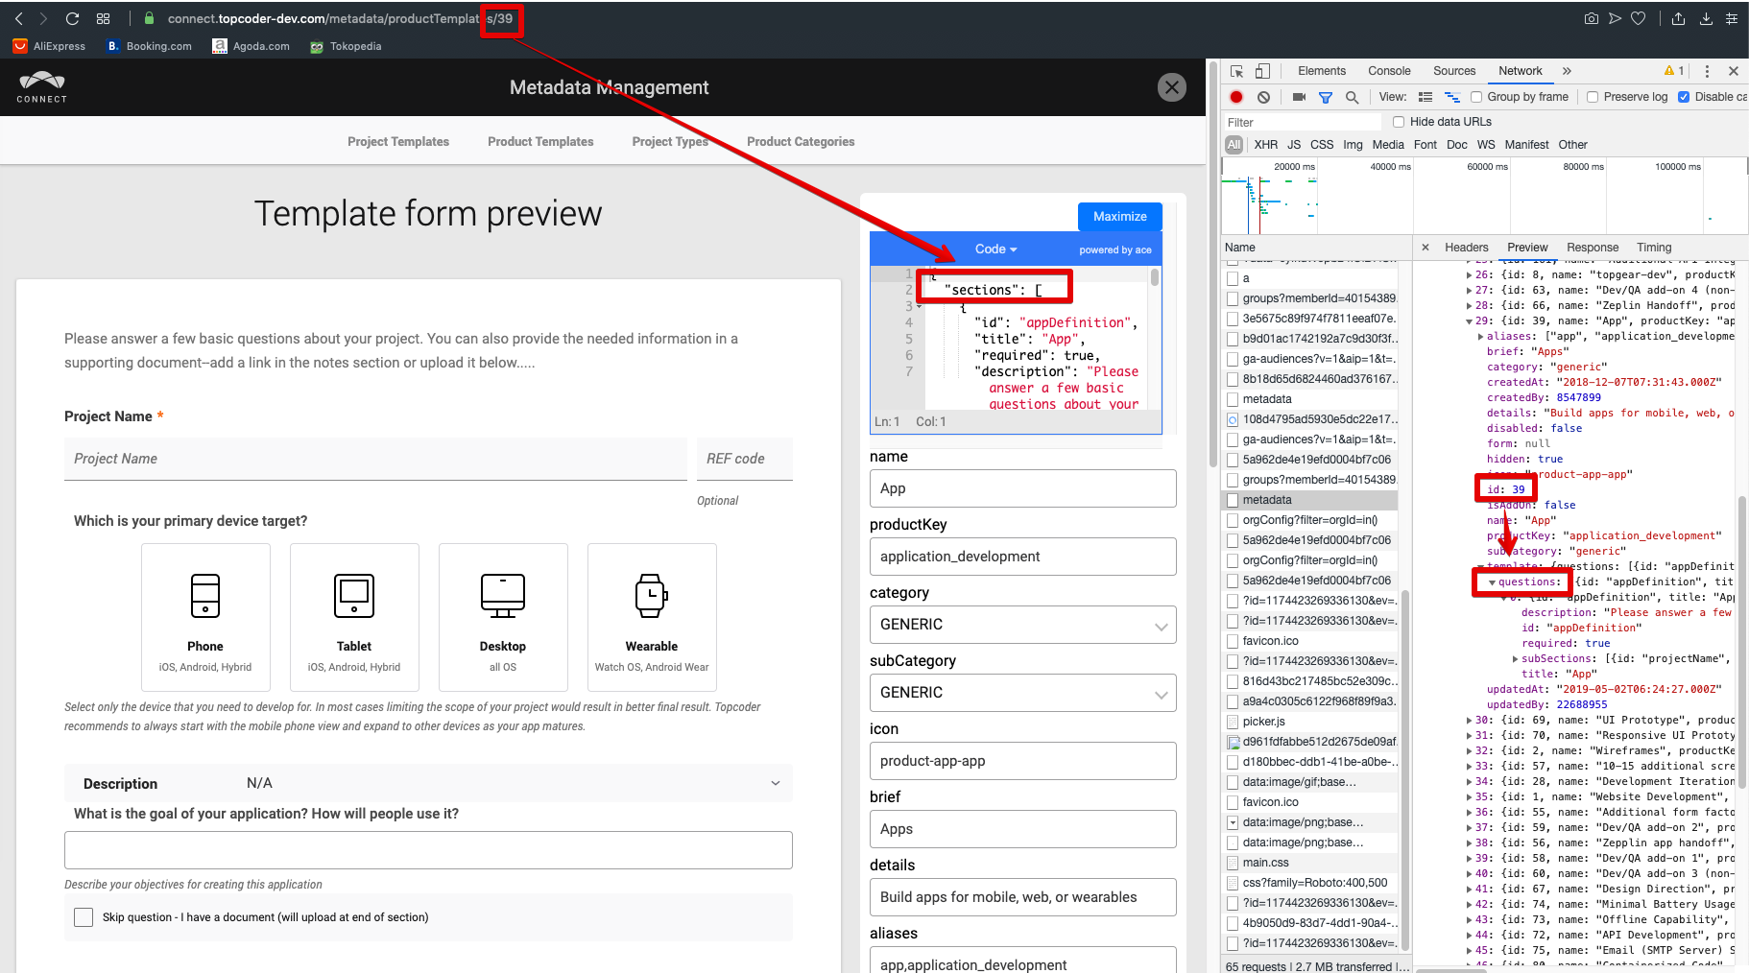Screen dimensions: 1749x973
Task: Open the Product Templates tab
Action: [540, 141]
